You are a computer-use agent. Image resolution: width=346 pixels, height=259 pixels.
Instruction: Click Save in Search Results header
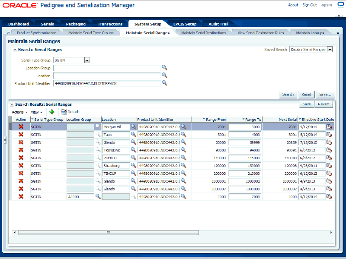(x=307, y=104)
